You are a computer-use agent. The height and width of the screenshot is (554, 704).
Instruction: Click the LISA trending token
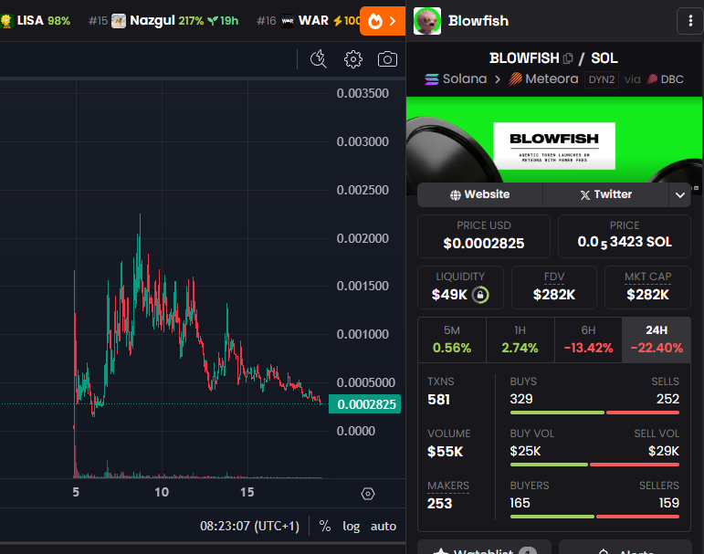coord(35,21)
